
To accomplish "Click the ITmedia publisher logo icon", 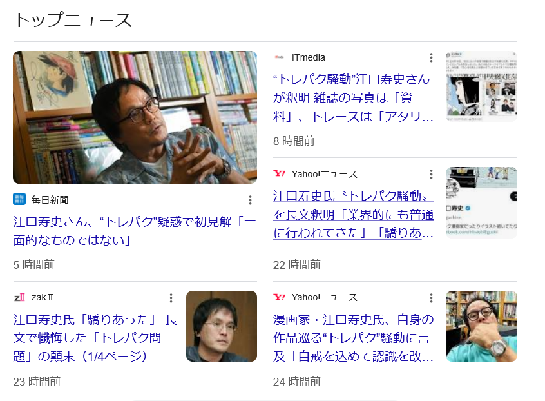I will click(x=279, y=57).
